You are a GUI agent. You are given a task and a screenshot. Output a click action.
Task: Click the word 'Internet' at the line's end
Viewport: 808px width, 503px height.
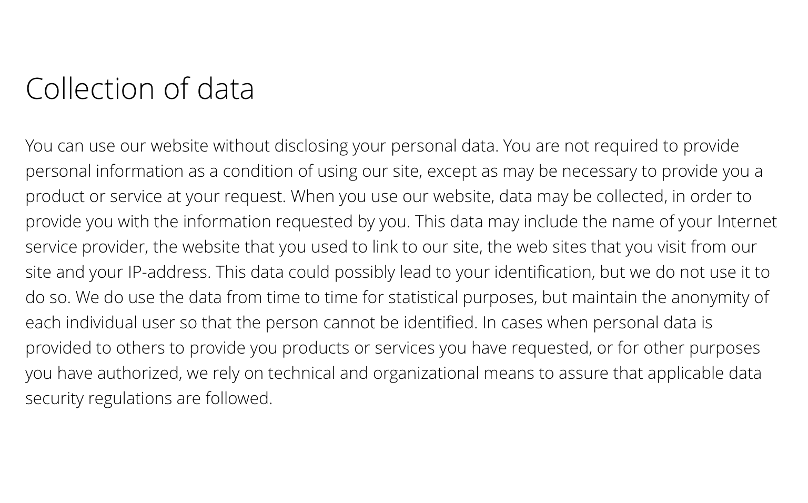[747, 222]
